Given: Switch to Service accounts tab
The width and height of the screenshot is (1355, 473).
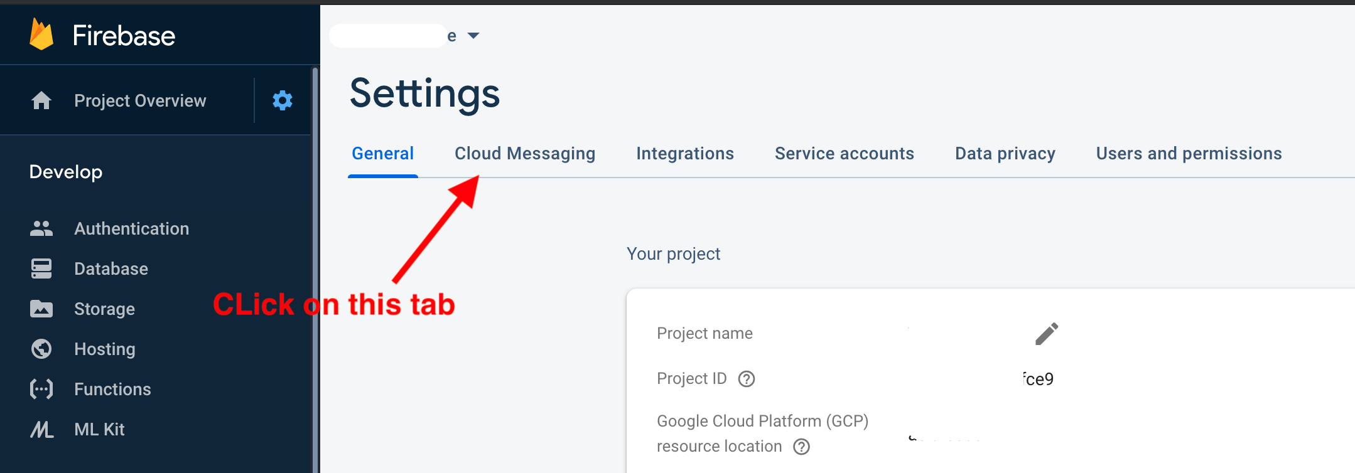Looking at the screenshot, I should tap(845, 154).
